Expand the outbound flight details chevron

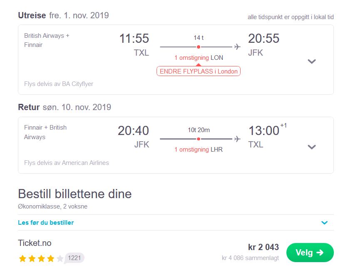pyautogui.click(x=312, y=61)
